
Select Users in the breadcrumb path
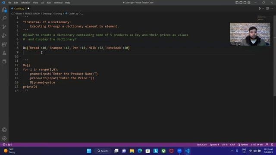click(19, 13)
